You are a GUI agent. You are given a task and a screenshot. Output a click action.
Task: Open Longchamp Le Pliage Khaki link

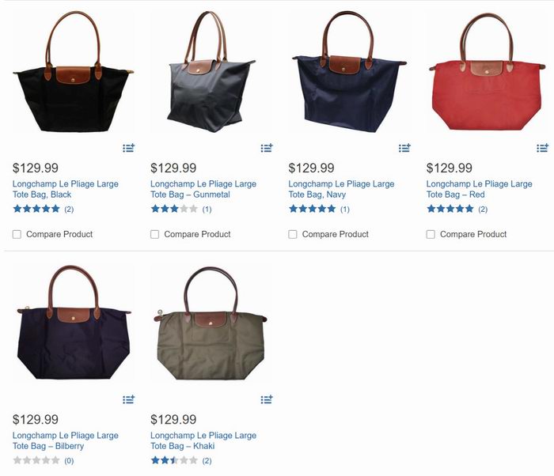click(x=203, y=440)
